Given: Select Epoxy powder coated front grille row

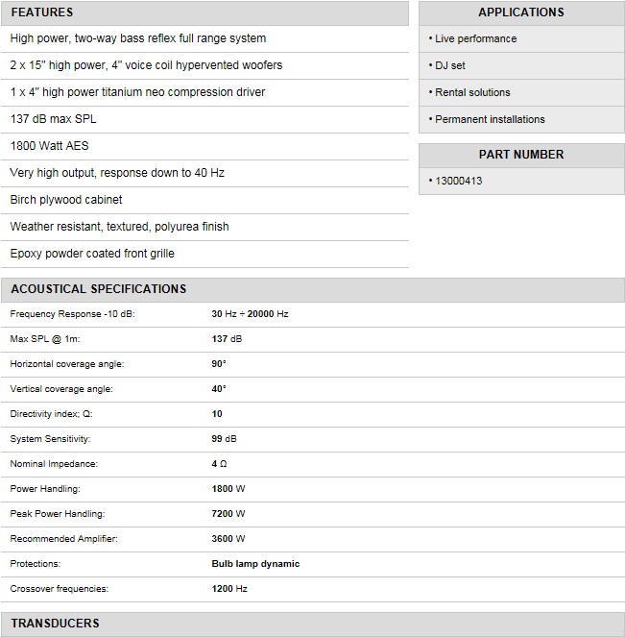Looking at the screenshot, I should point(92,254).
